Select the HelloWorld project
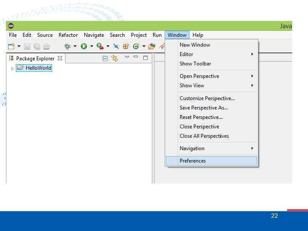 (34, 68)
